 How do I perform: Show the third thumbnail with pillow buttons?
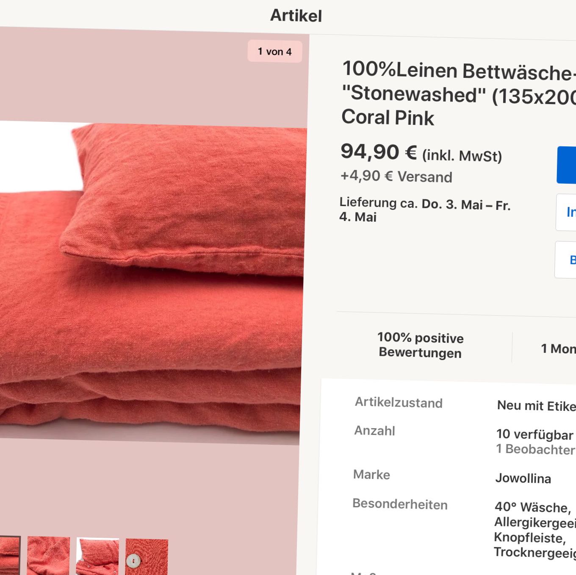click(97, 556)
